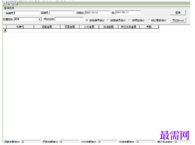Open the 所属车队 dropdown arrow
The image size is (195, 145).
(40, 19)
